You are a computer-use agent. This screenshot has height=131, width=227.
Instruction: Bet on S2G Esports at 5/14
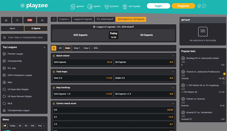[x=83, y=62]
